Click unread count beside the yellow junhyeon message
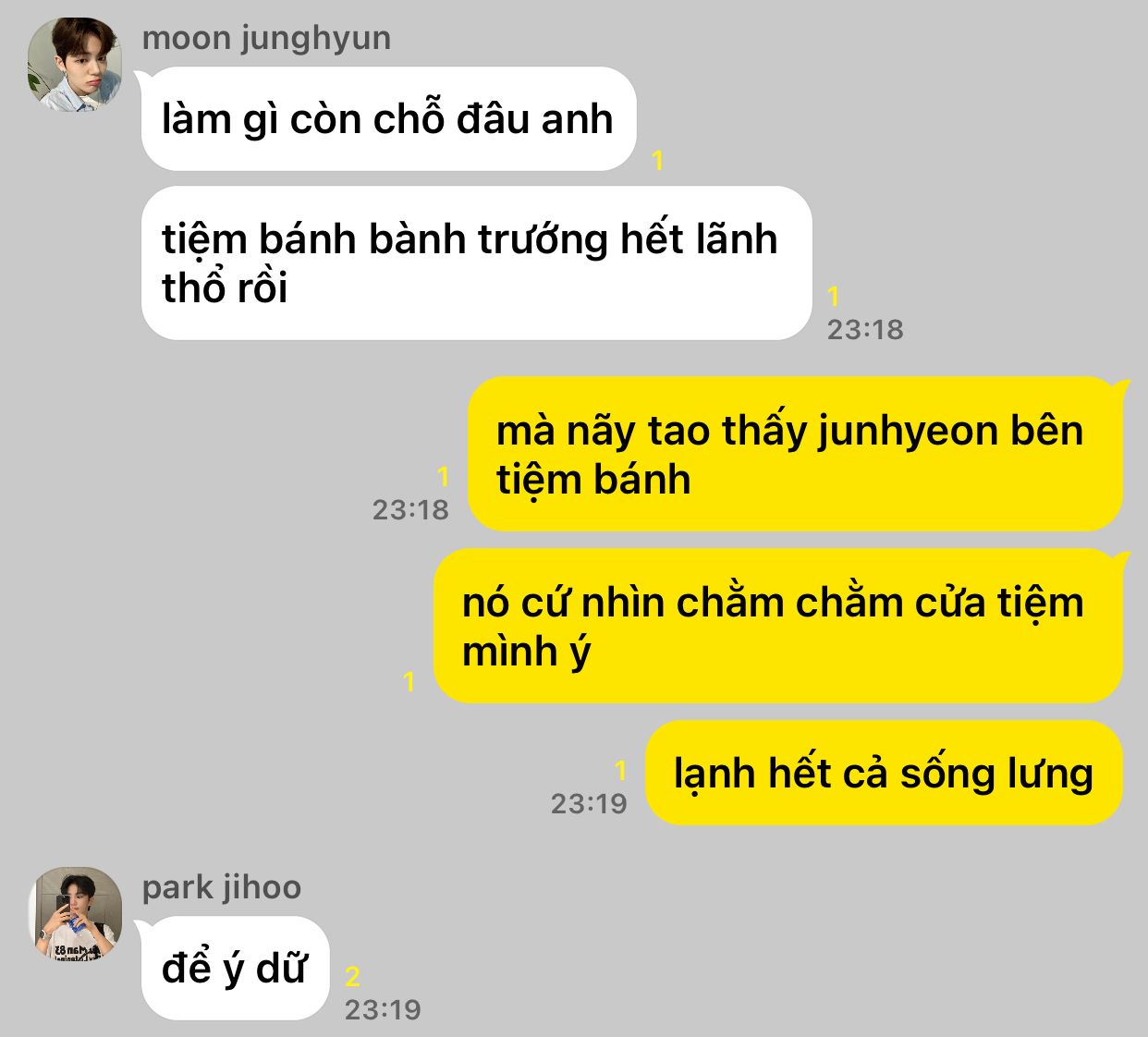This screenshot has width=1148, height=1037. coord(443,476)
